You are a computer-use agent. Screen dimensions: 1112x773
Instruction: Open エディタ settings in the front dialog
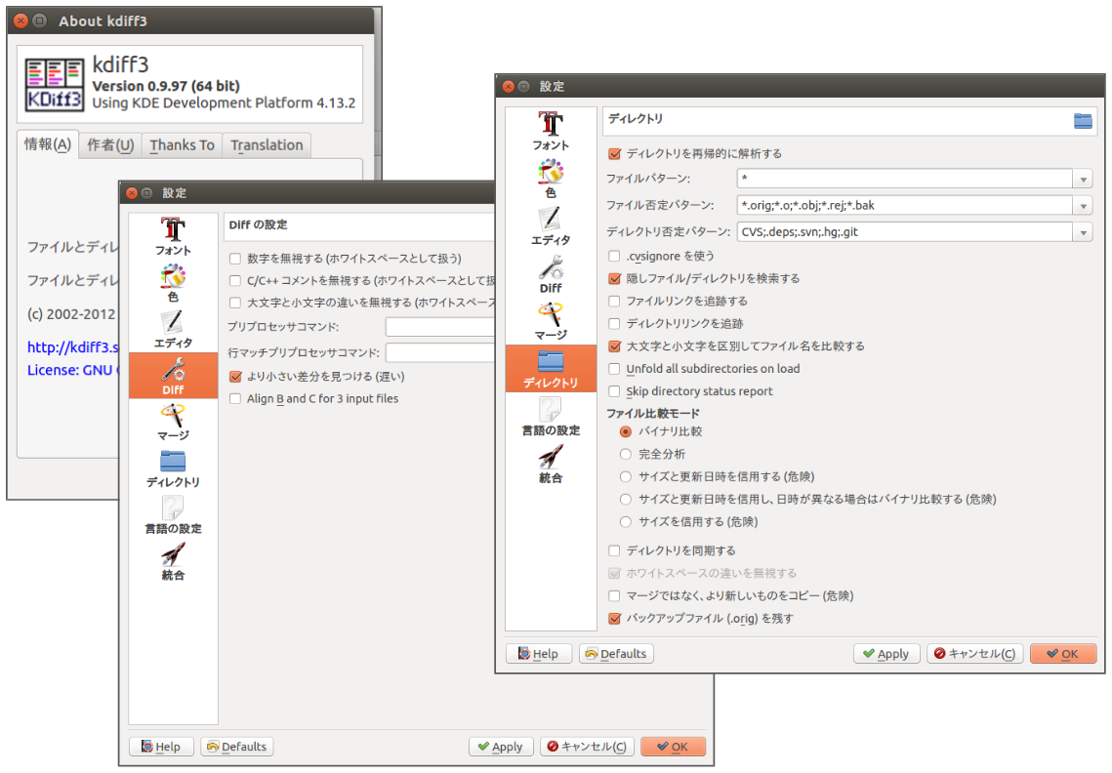point(551,224)
